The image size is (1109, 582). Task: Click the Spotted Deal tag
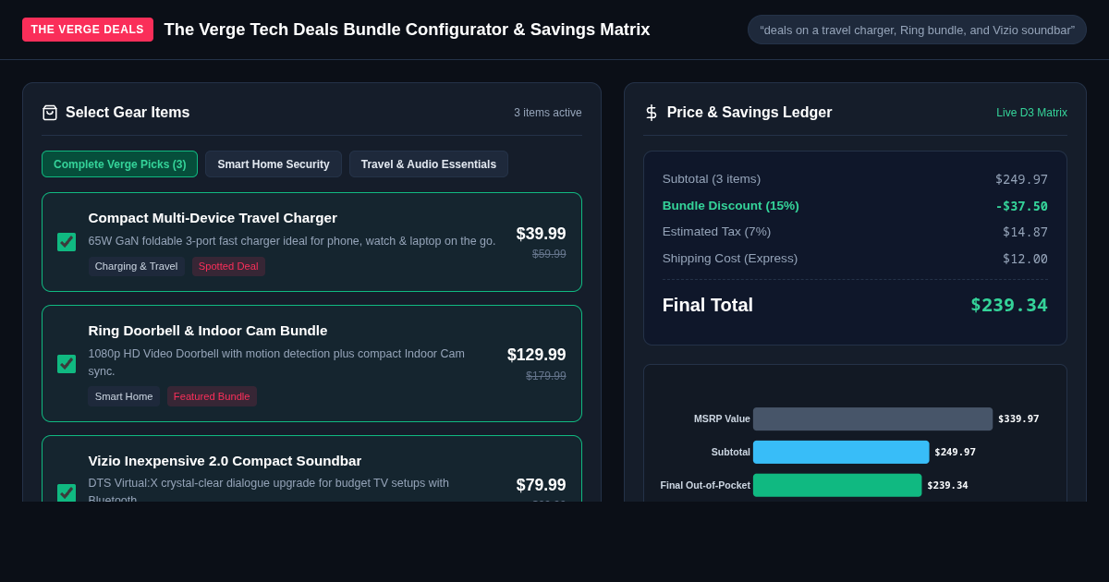point(228,266)
